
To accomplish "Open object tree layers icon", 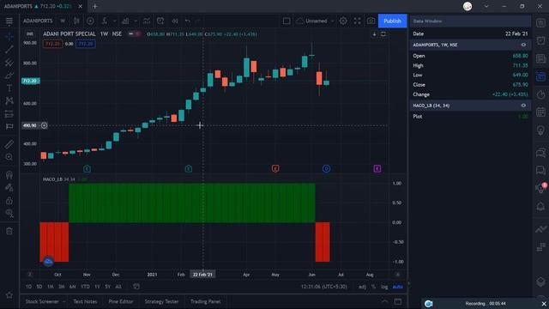I will tap(540, 282).
